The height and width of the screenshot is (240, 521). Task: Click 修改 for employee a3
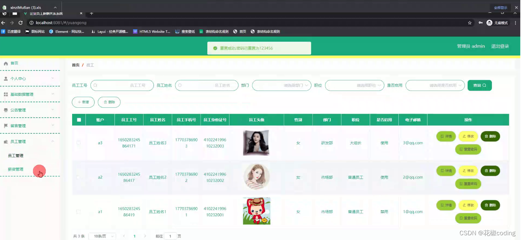(x=468, y=136)
